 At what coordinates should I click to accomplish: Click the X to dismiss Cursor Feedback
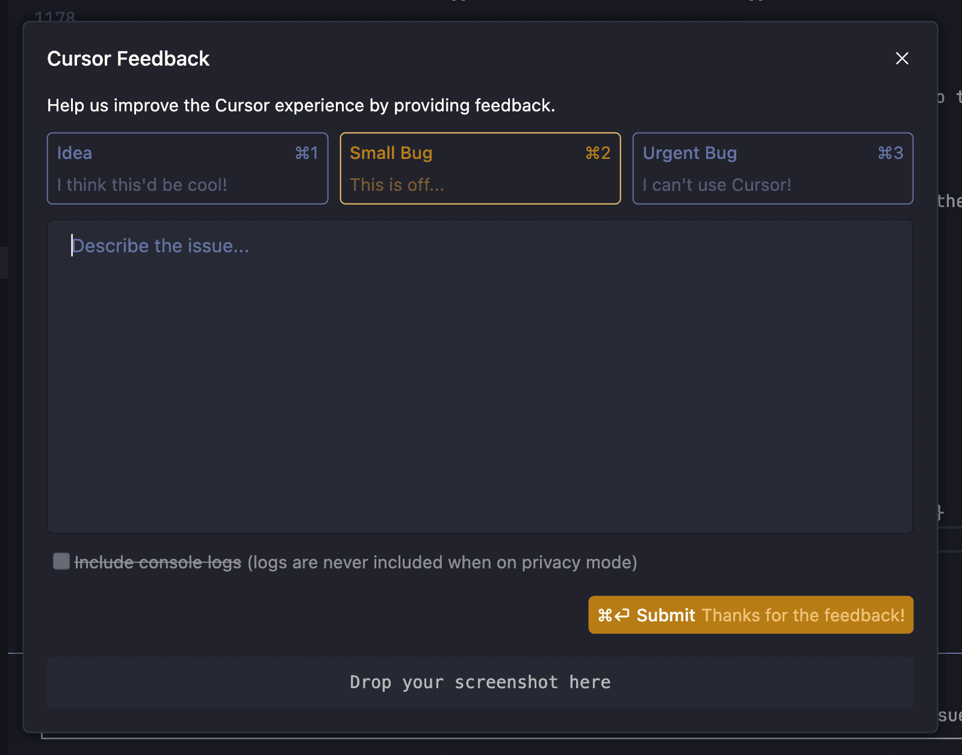902,58
